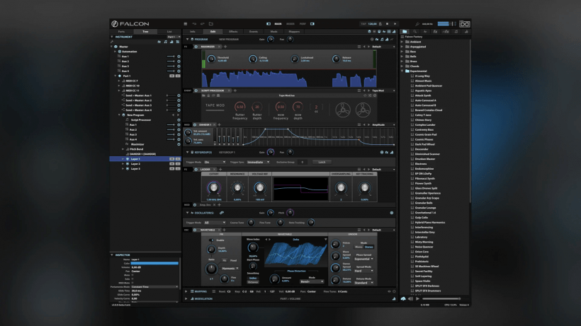
Task: Select the search tab in the browser
Action: tap(416, 32)
